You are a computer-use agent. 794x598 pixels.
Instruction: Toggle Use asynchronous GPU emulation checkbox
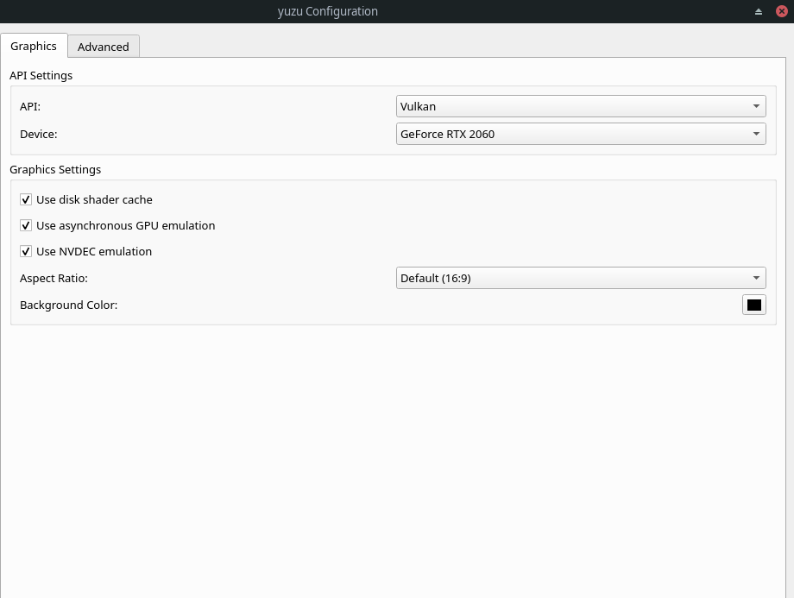point(26,225)
